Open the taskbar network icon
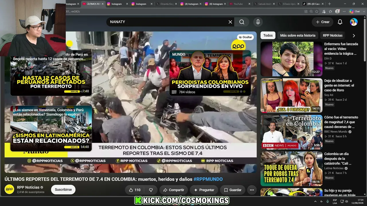 tap(341, 201)
